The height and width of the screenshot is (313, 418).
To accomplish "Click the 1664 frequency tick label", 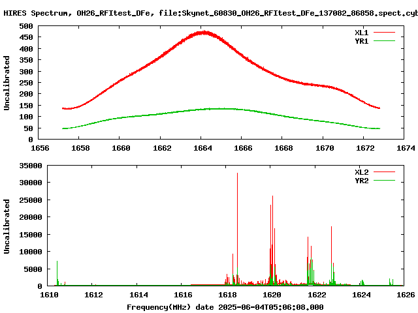I will click(x=202, y=148).
